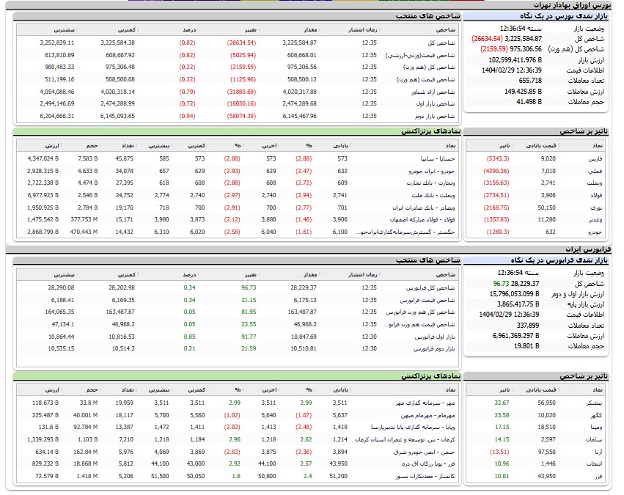Select the شاخص قیمت(وزنی-ارزشی) index row name

[x=420, y=55]
